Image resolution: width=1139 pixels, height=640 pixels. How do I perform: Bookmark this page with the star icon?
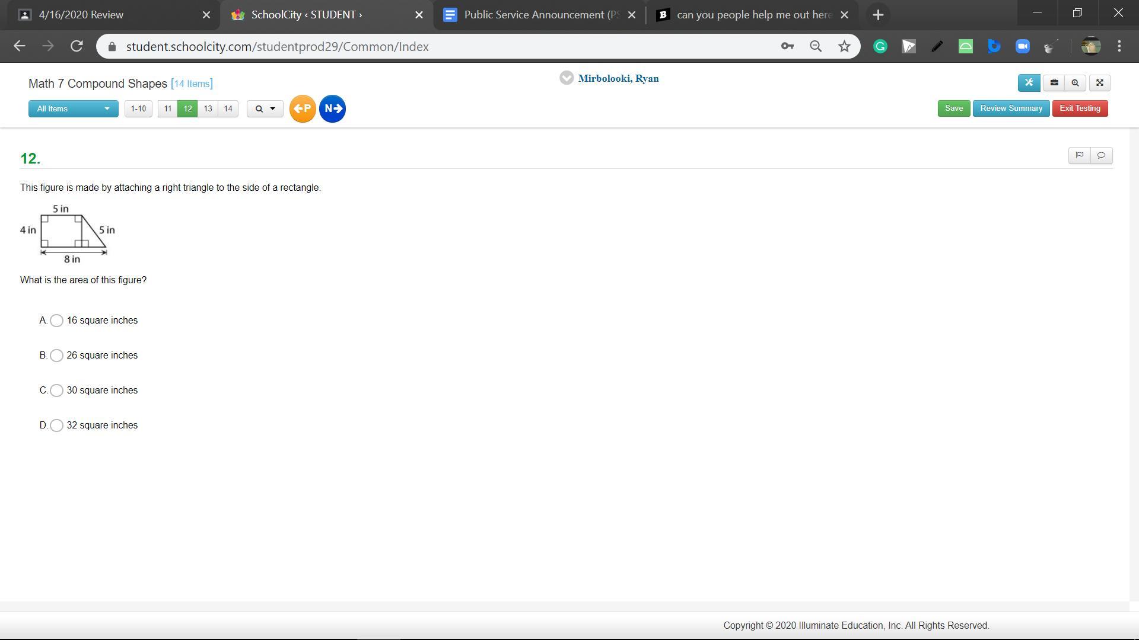point(844,46)
